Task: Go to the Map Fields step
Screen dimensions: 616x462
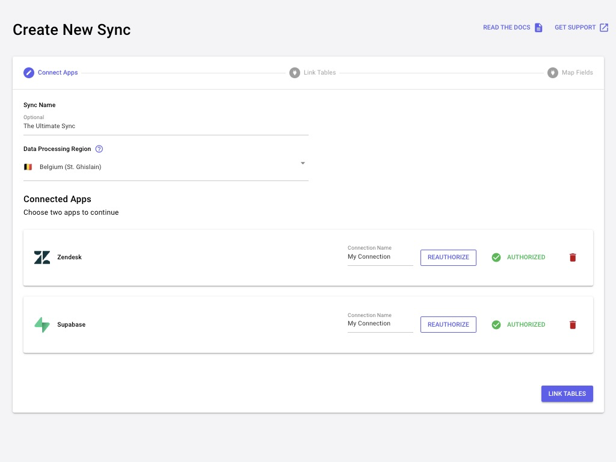Action: pos(577,73)
